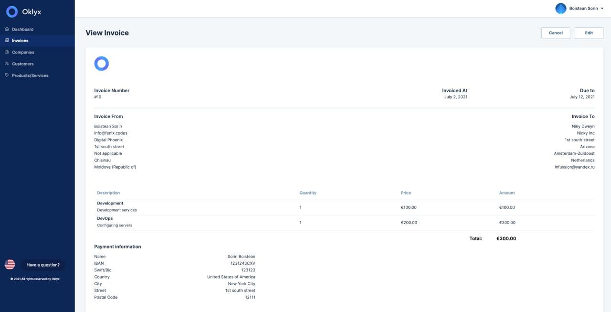Viewport: 611px width, 312px height.
Task: Click the 'View Invoice' heading
Action: pyautogui.click(x=107, y=33)
